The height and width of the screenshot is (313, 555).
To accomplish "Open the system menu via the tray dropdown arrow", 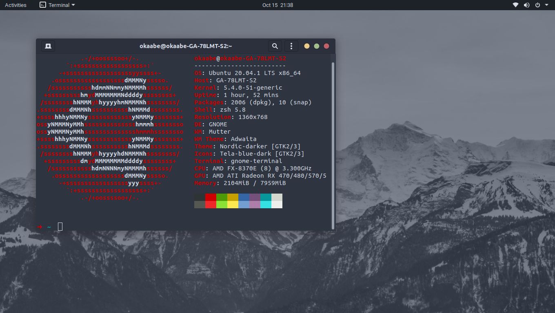I will 546,5.
